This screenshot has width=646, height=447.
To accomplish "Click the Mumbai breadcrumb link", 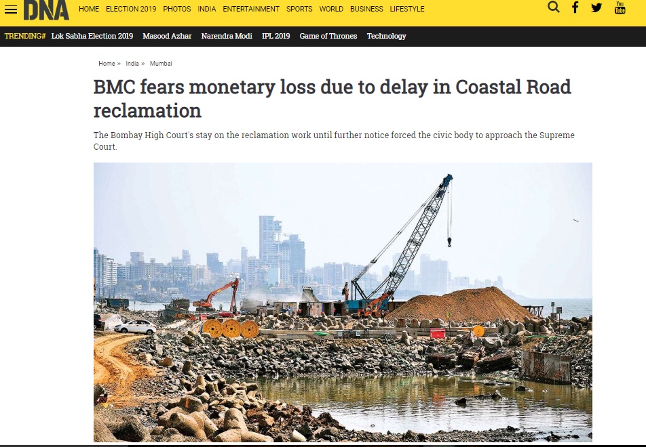I will [161, 64].
